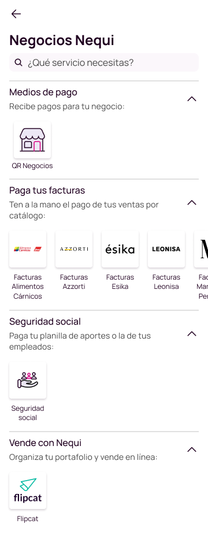The height and width of the screenshot is (535, 208).
Task: Collapse the Seguridad social section
Action: [192, 334]
